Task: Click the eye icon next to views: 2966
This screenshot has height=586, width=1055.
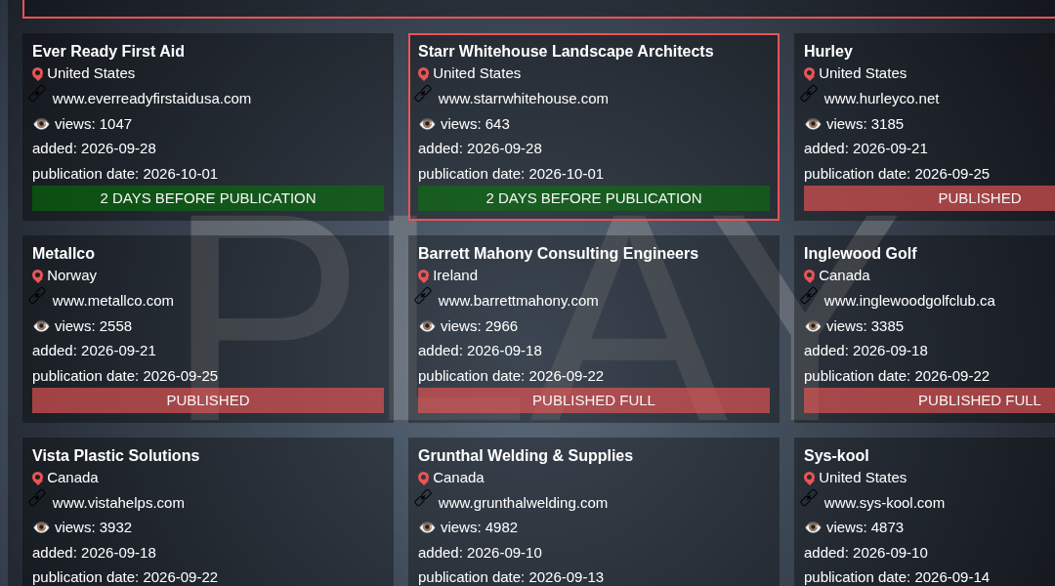Action: (x=427, y=326)
